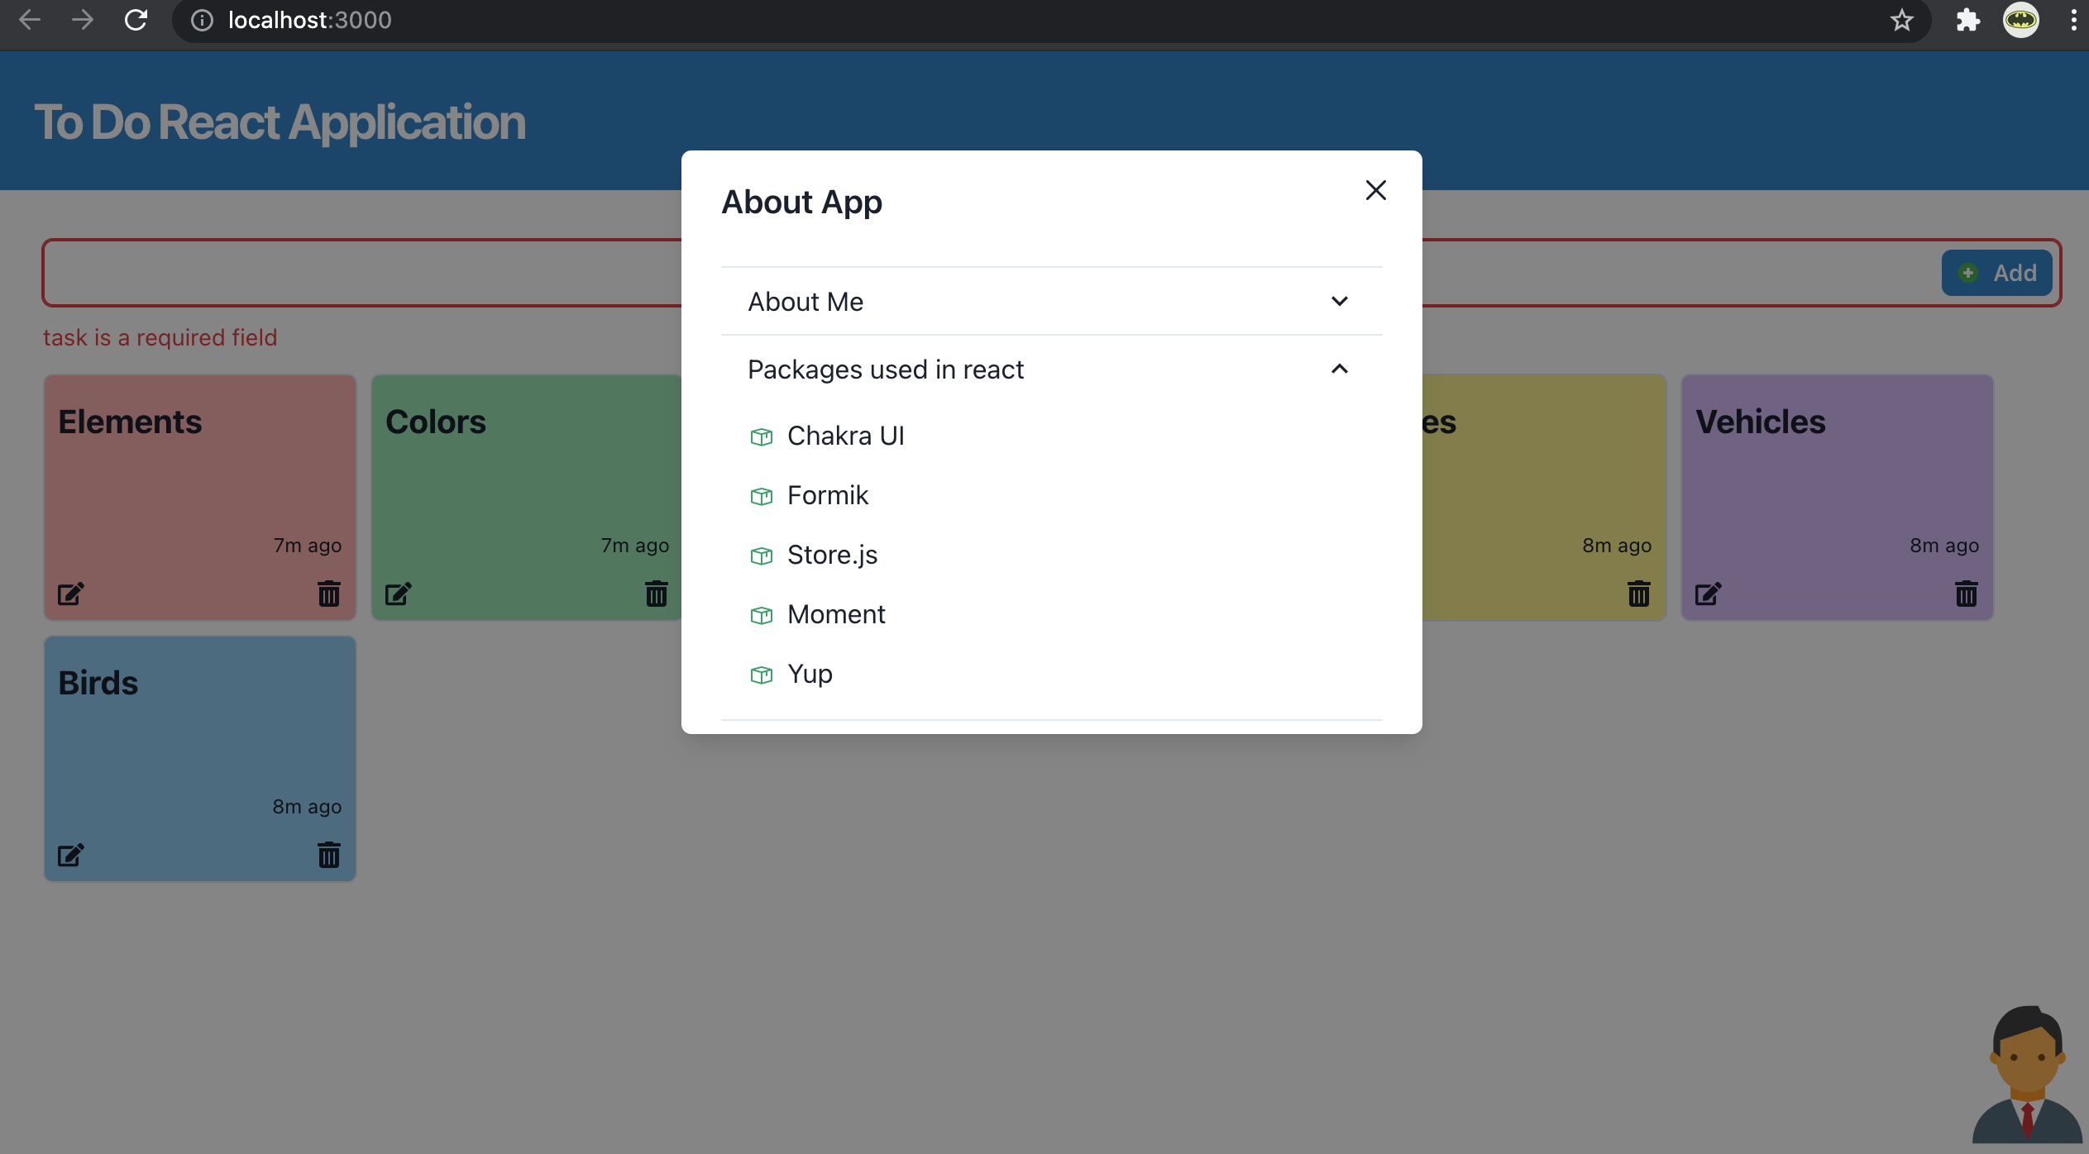Edit the Birds task card
This screenshot has width=2089, height=1154.
pyautogui.click(x=70, y=855)
